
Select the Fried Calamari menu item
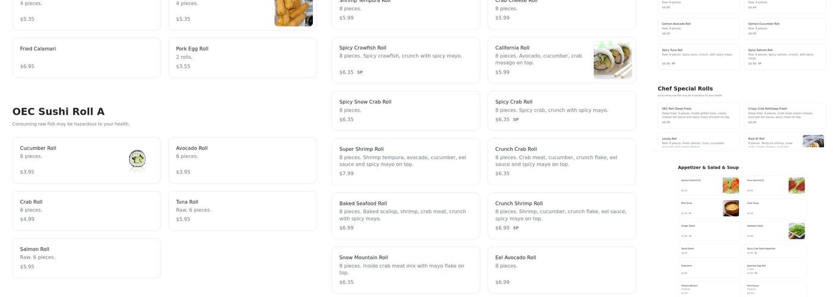tap(86, 58)
